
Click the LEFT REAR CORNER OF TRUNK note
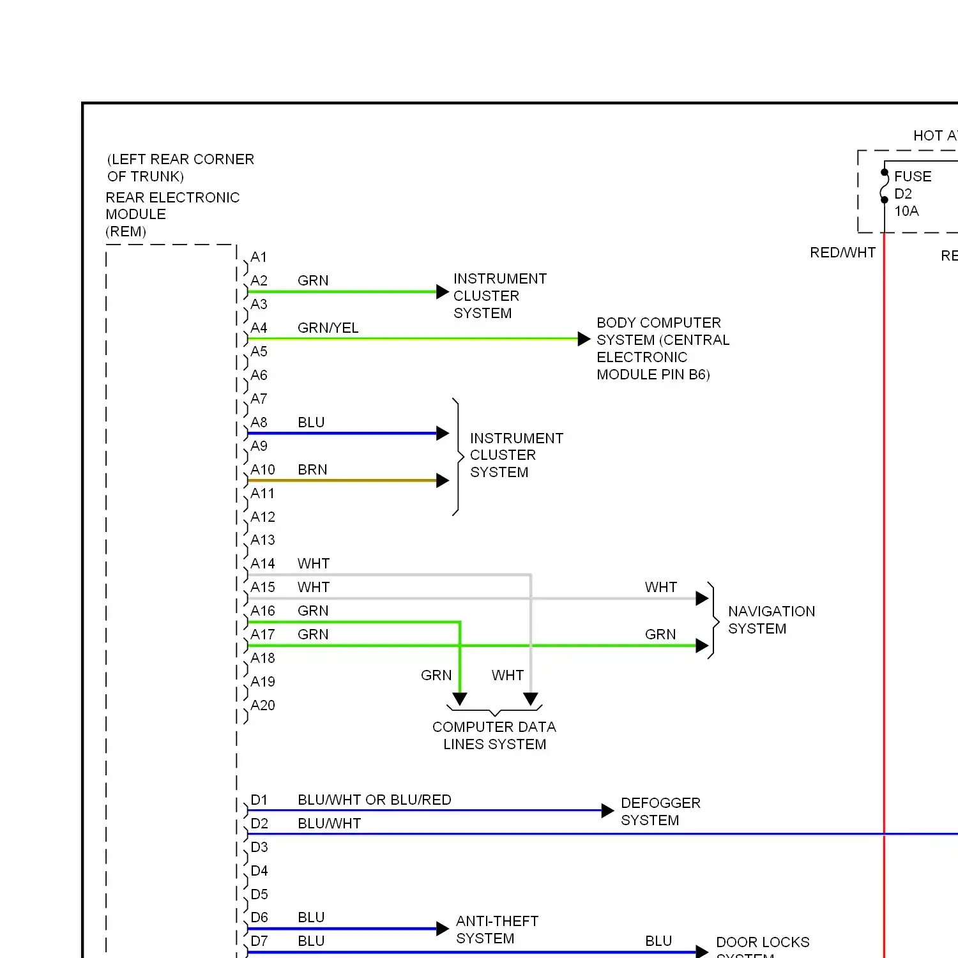coord(181,167)
